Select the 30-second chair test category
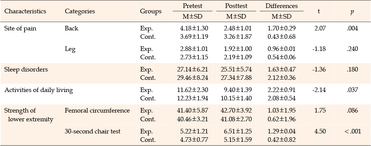The image size is (371, 146). [x=92, y=132]
